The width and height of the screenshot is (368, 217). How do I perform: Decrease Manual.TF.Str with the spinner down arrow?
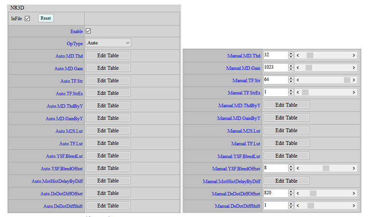(x=291, y=82)
